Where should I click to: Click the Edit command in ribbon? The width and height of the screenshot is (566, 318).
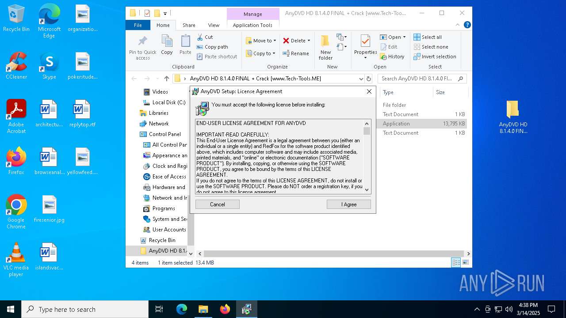[x=389, y=47]
